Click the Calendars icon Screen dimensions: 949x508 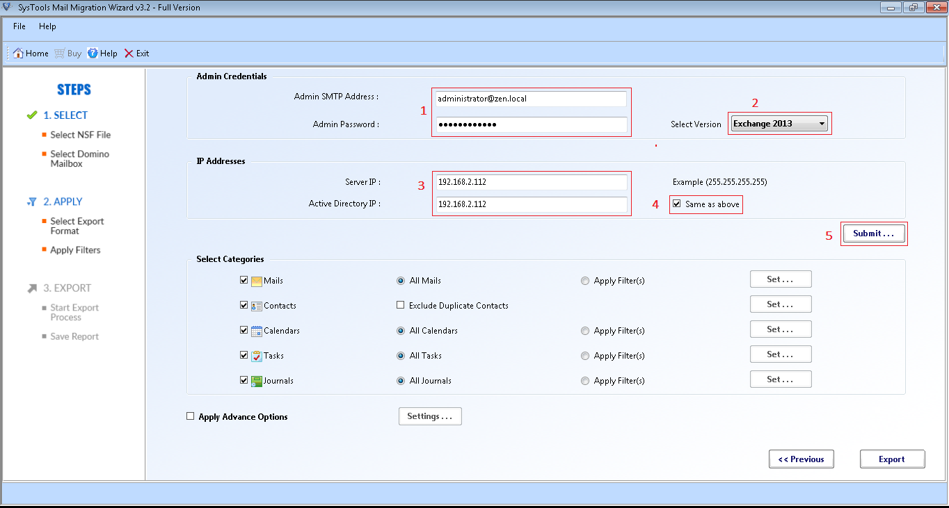coord(256,331)
